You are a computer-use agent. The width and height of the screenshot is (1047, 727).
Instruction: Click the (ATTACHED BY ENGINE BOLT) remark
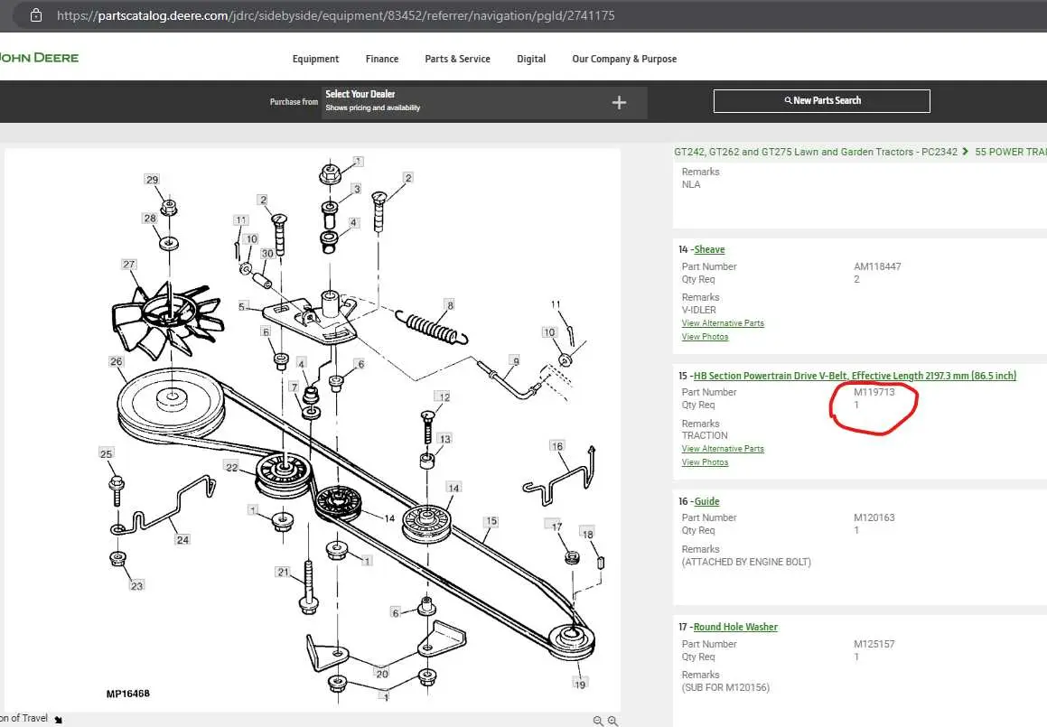(x=746, y=562)
